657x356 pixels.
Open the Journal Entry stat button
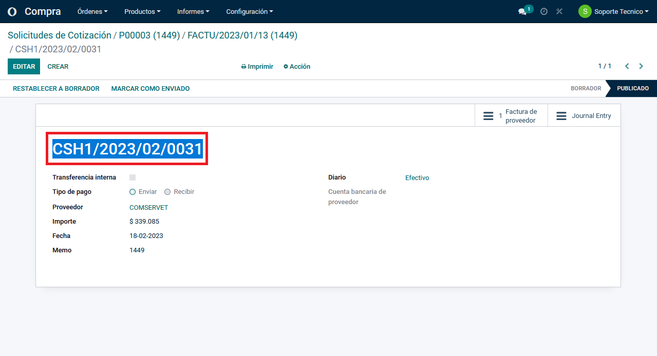584,116
